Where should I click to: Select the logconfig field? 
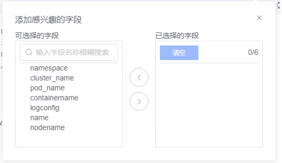(x=45, y=108)
